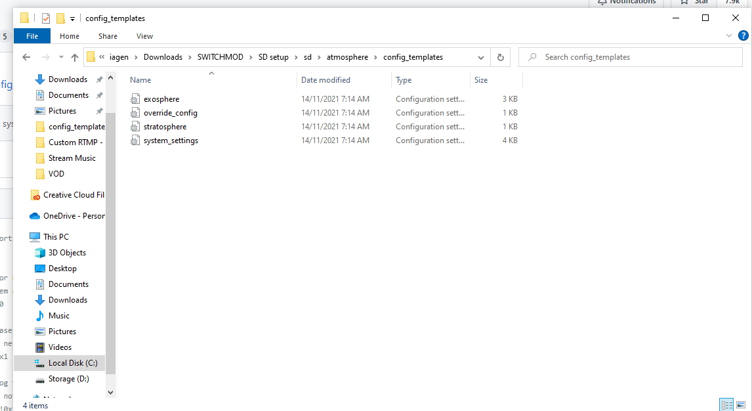Open pinned Downloads in Quick access
This screenshot has height=411, width=752.
[x=68, y=79]
